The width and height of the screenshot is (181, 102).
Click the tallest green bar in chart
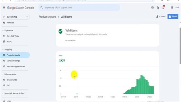[141, 84]
